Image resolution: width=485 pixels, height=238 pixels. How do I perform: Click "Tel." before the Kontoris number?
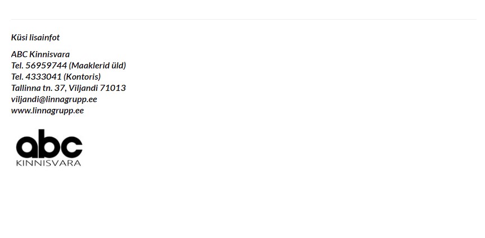click(17, 77)
